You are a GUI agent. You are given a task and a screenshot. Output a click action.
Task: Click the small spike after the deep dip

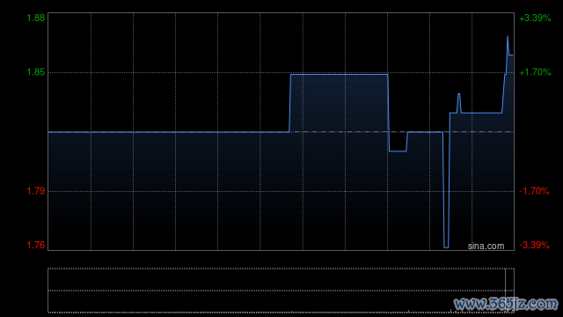(459, 94)
